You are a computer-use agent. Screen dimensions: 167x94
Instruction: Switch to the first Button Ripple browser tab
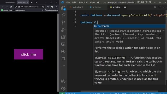pyautogui.click(x=10, y=2)
